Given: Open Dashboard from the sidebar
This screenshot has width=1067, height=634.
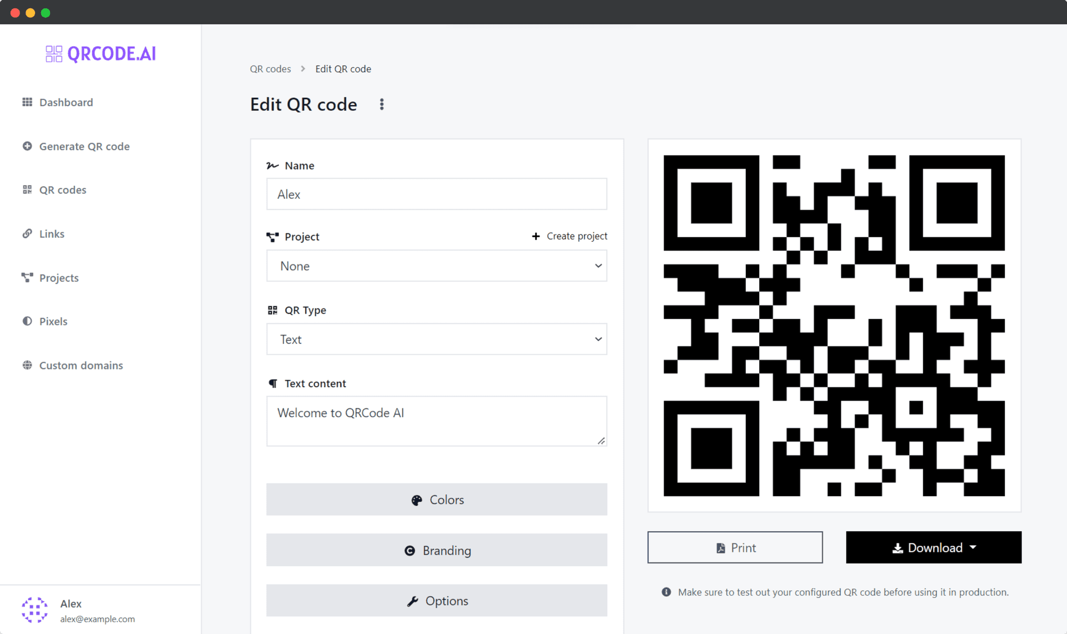Looking at the screenshot, I should (x=57, y=102).
